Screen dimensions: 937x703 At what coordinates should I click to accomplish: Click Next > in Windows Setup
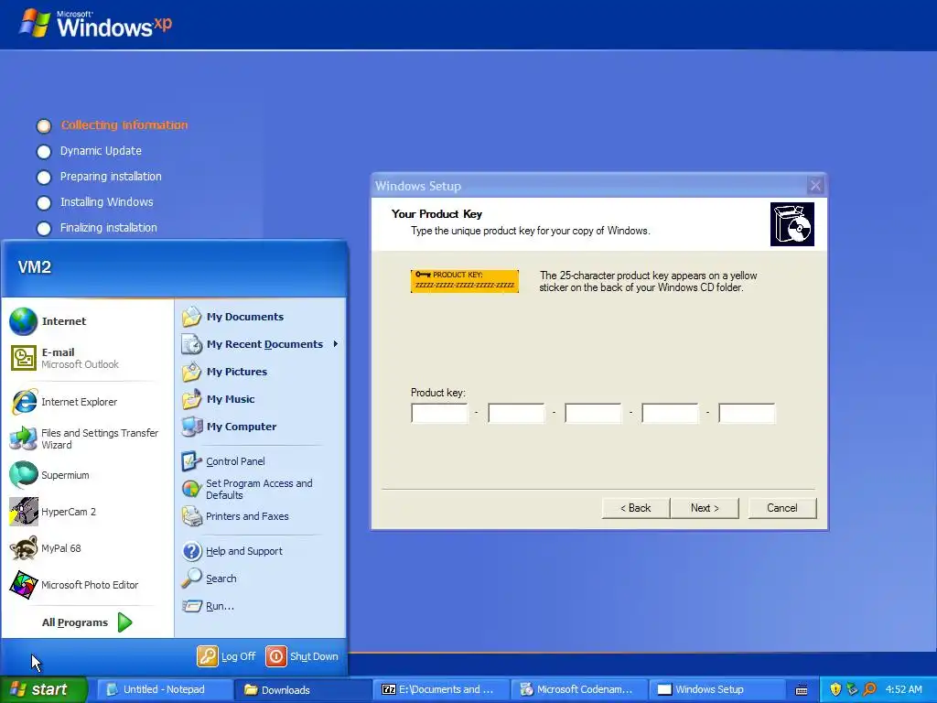pos(705,508)
